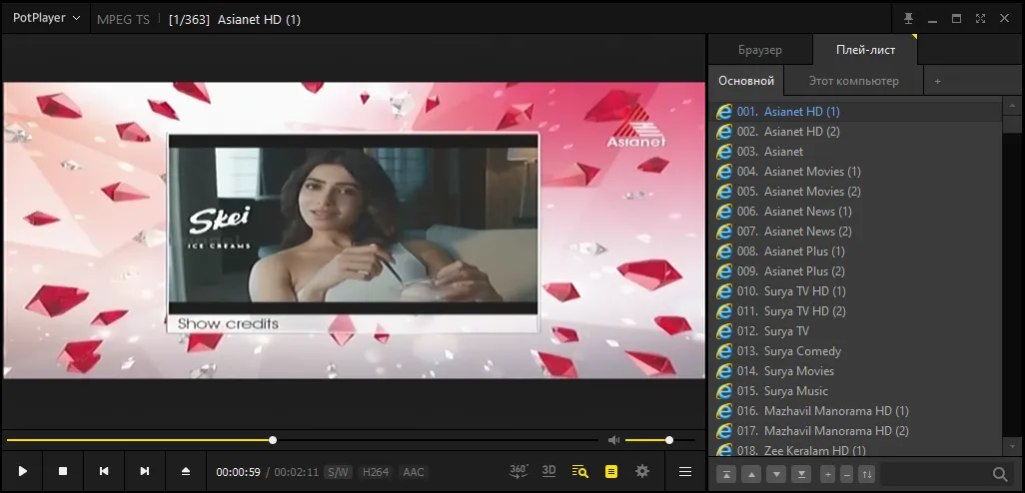The image size is (1025, 493).
Task: Select playlist item 013. Surya Comedy
Action: (x=855, y=350)
